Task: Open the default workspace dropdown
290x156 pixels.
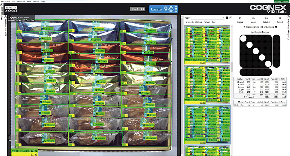Action: 11,7
